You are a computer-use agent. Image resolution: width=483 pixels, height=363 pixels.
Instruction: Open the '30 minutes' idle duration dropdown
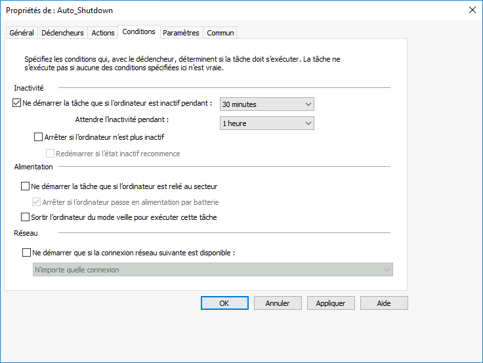click(x=266, y=104)
